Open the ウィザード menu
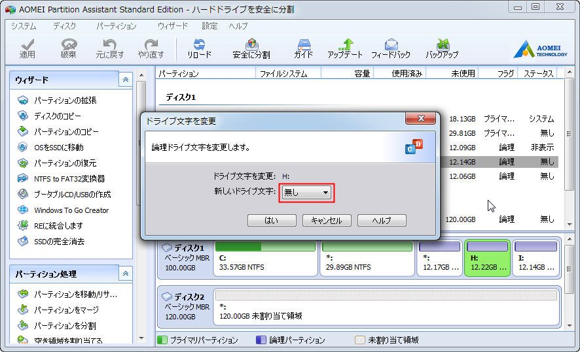580x352 pixels. click(x=173, y=26)
